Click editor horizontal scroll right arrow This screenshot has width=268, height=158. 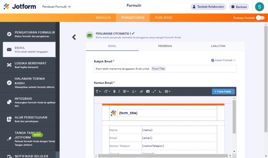point(230,156)
